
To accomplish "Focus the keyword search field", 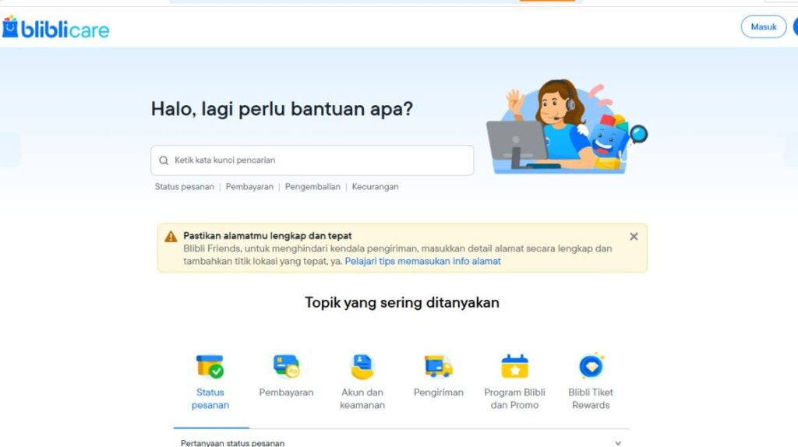I will (312, 160).
